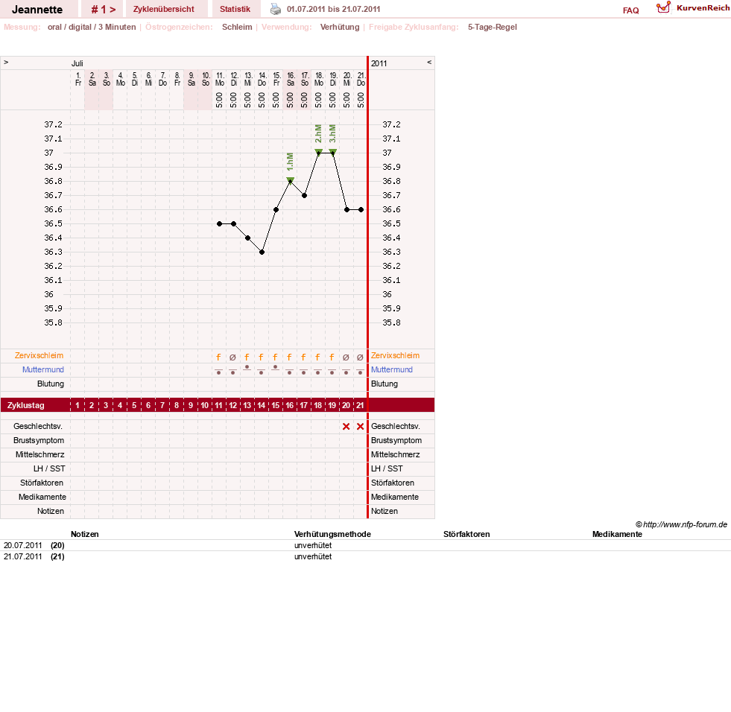
Task: Click the '16. Sa' date header
Action: tap(291, 79)
